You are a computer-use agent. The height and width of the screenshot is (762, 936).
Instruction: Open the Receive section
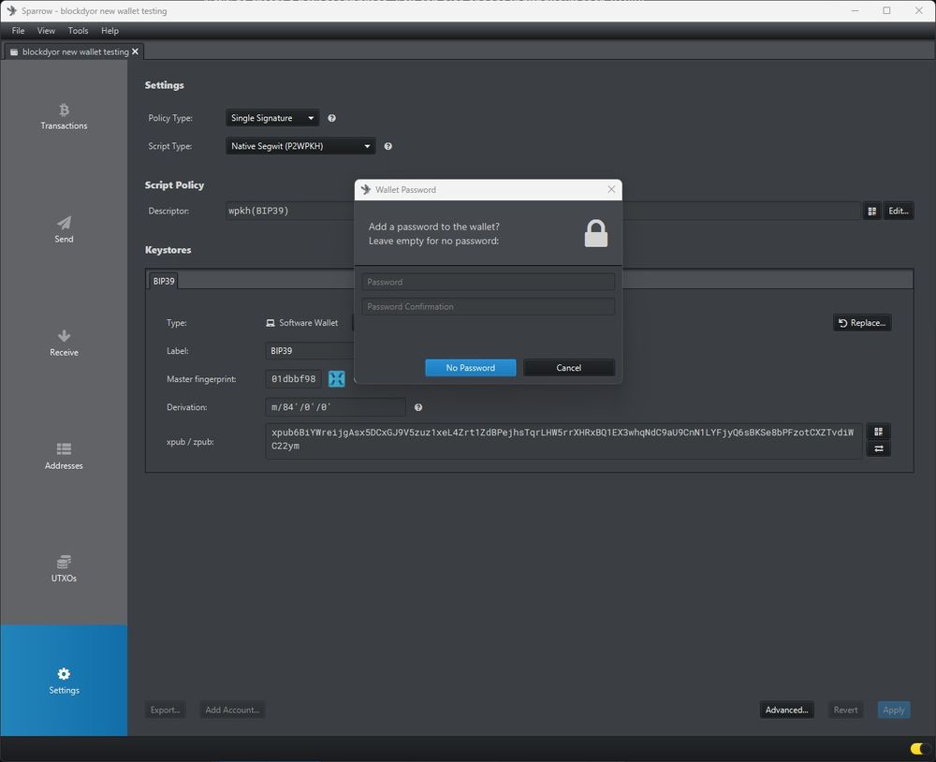(x=64, y=343)
